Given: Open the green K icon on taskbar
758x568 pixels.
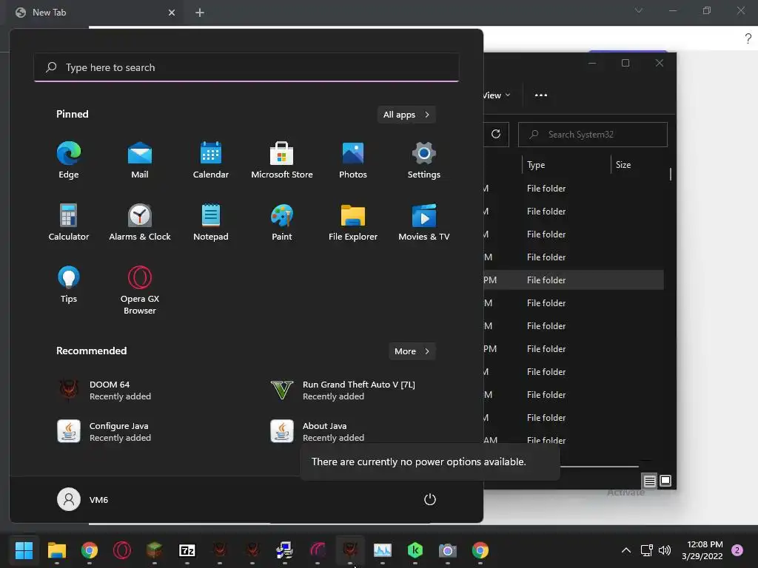Looking at the screenshot, I should click(x=415, y=550).
